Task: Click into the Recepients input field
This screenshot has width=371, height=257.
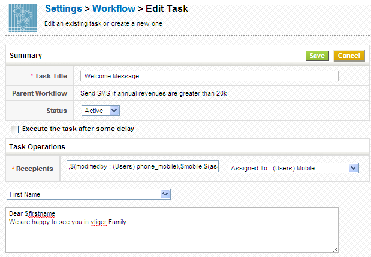Action: [143, 167]
